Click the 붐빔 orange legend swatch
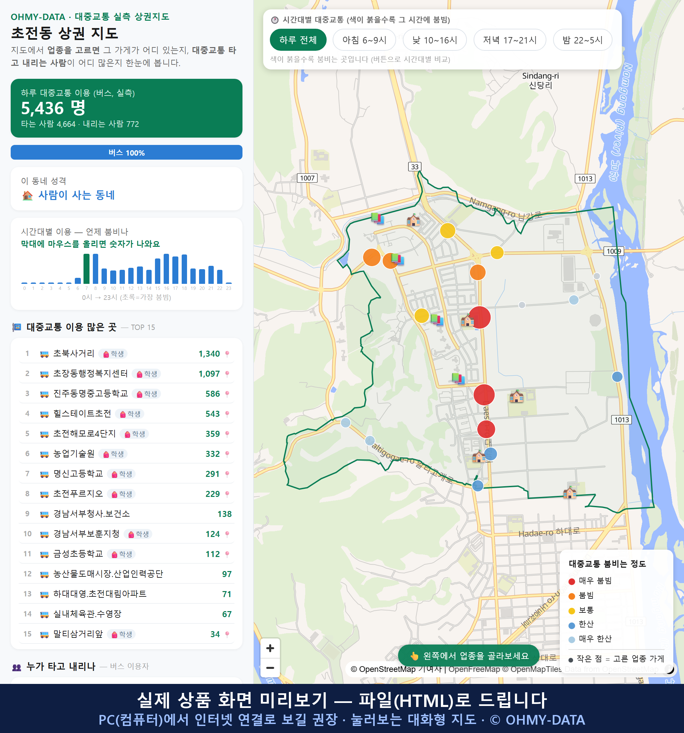The image size is (684, 733). click(x=571, y=596)
